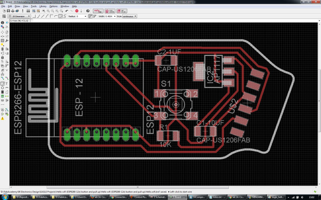Select the Polygon tool

[x=7, y=92]
